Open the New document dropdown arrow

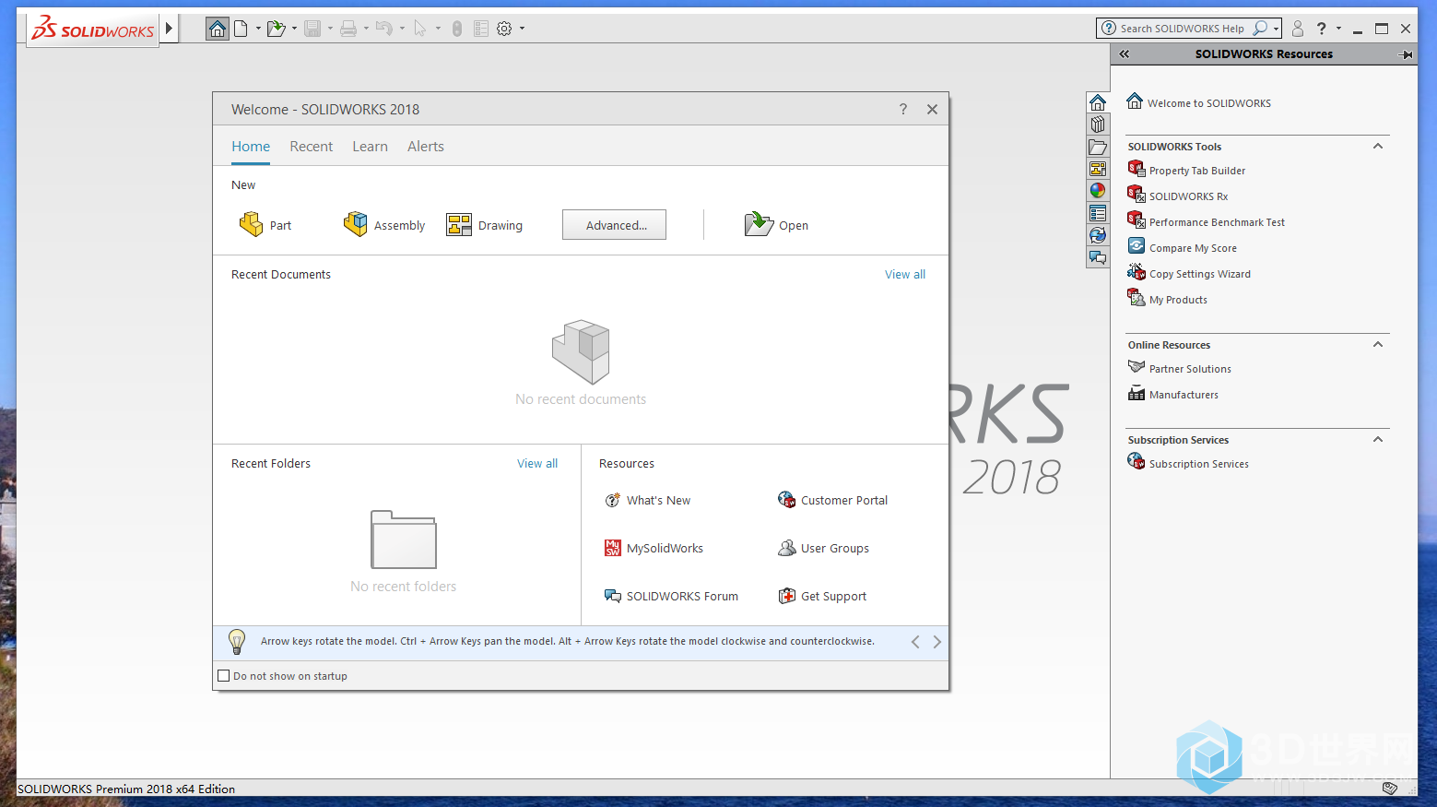(258, 29)
